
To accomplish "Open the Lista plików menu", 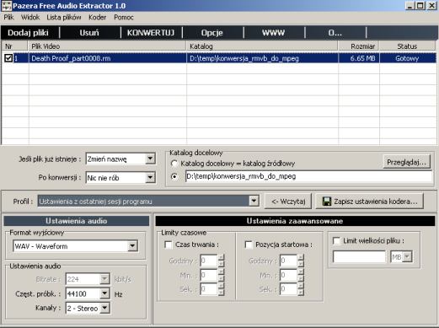I will coord(64,18).
